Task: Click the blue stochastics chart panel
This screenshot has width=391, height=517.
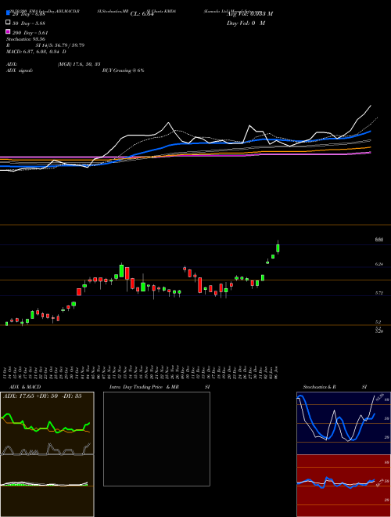Action: (x=343, y=423)
